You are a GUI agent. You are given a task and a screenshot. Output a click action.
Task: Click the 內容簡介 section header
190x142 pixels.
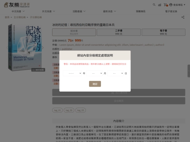(119, 121)
